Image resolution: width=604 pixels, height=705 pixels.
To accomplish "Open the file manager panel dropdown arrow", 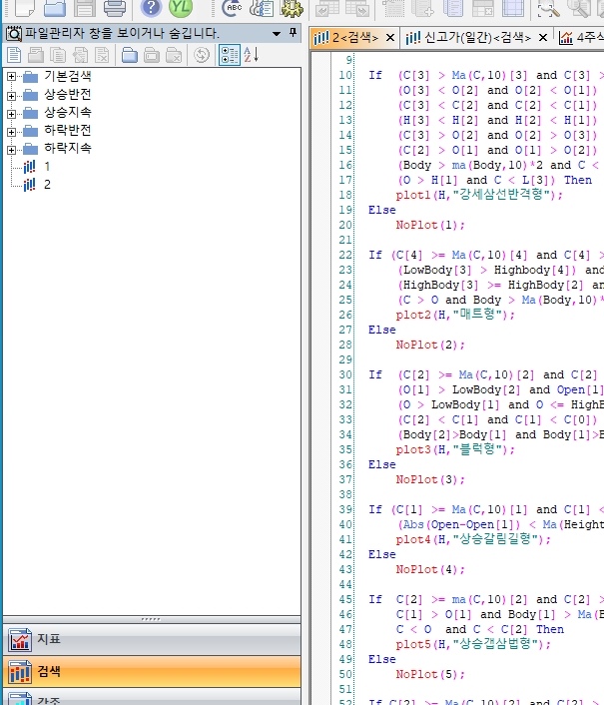I will coord(277,33).
